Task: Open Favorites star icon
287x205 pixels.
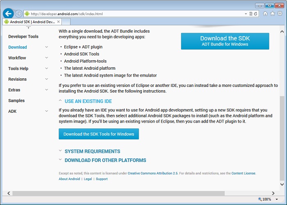Action: 273,14
